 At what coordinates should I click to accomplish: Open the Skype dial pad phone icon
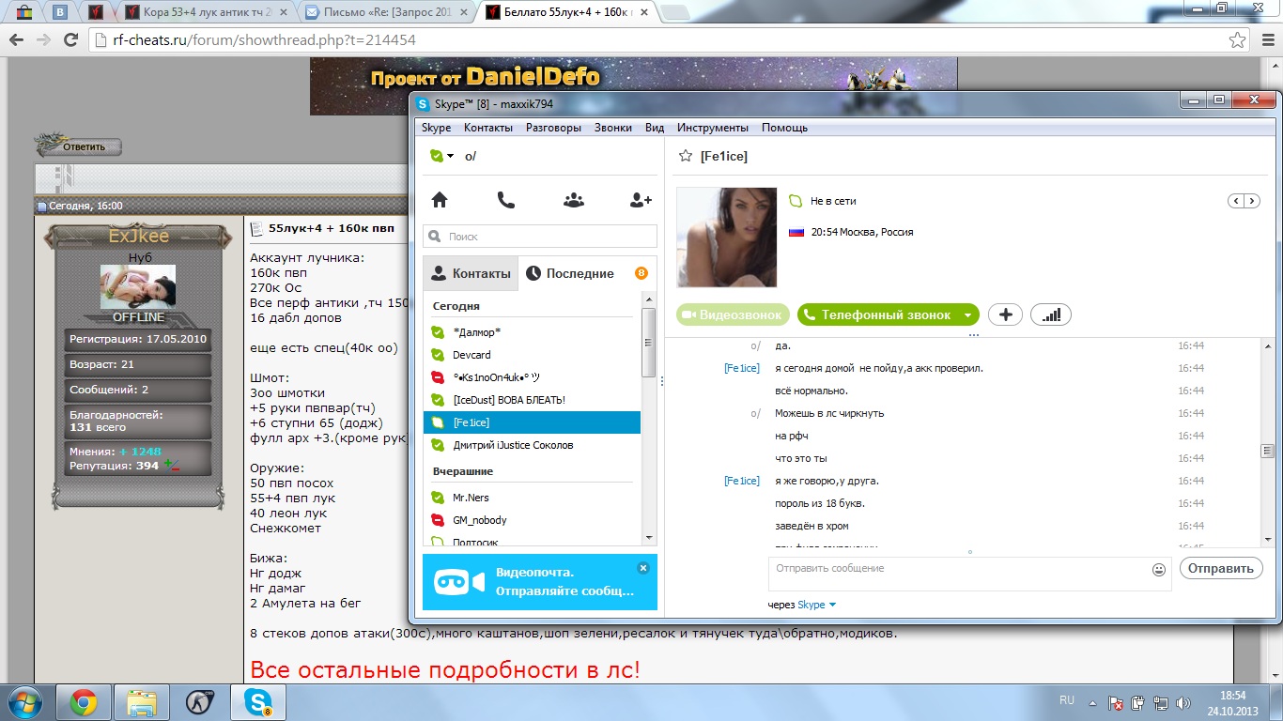505,199
